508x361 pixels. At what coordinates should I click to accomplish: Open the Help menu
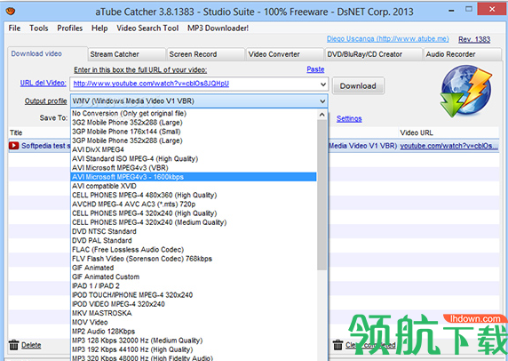(99, 28)
